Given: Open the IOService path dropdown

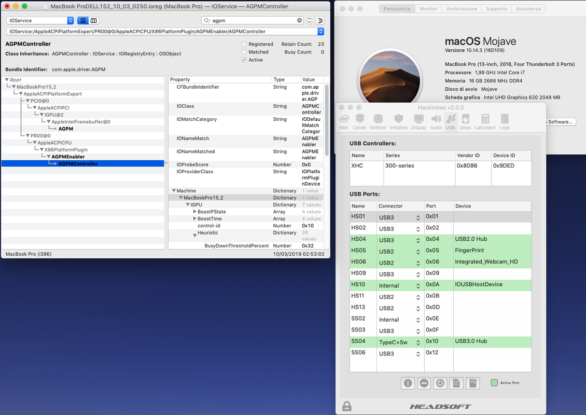Looking at the screenshot, I should pos(320,32).
